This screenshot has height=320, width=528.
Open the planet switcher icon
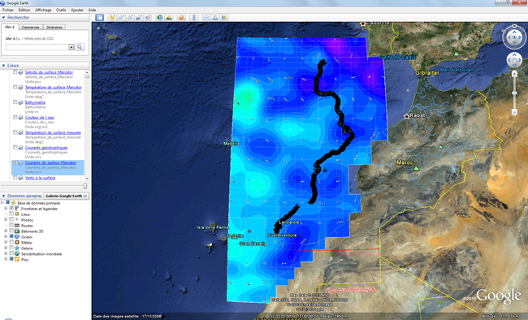click(181, 18)
